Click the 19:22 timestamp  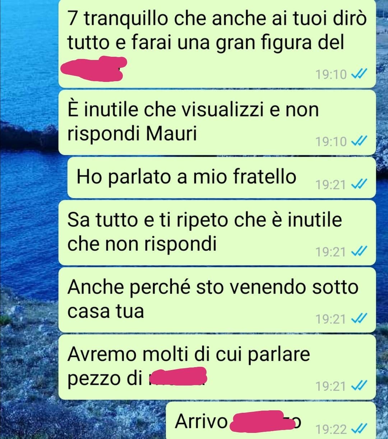(332, 429)
